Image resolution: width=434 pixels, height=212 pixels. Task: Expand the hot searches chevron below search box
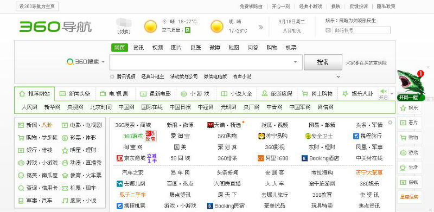point(338,76)
